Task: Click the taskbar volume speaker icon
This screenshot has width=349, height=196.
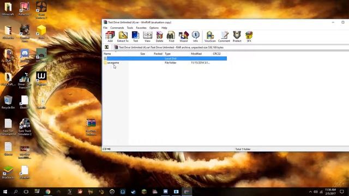Action: pos(316,192)
